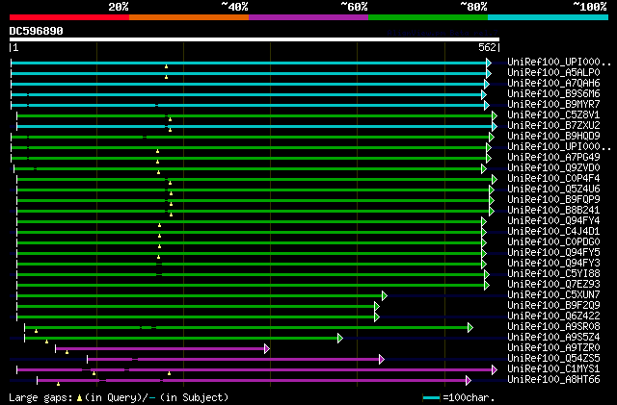Select the UniRef100_Q6Z422 label
The width and height of the screenshot is (617, 405).
[553, 316]
